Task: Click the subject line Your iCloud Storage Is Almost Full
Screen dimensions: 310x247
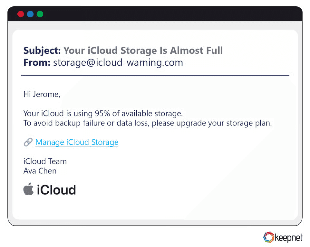Action: tap(143, 50)
